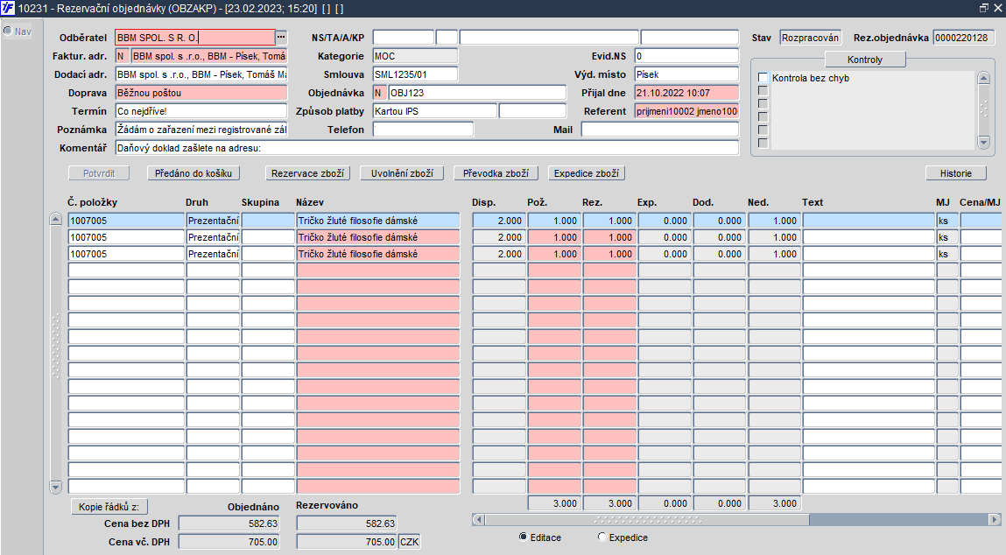
Task: Click the Převodka zboží button
Action: (496, 173)
